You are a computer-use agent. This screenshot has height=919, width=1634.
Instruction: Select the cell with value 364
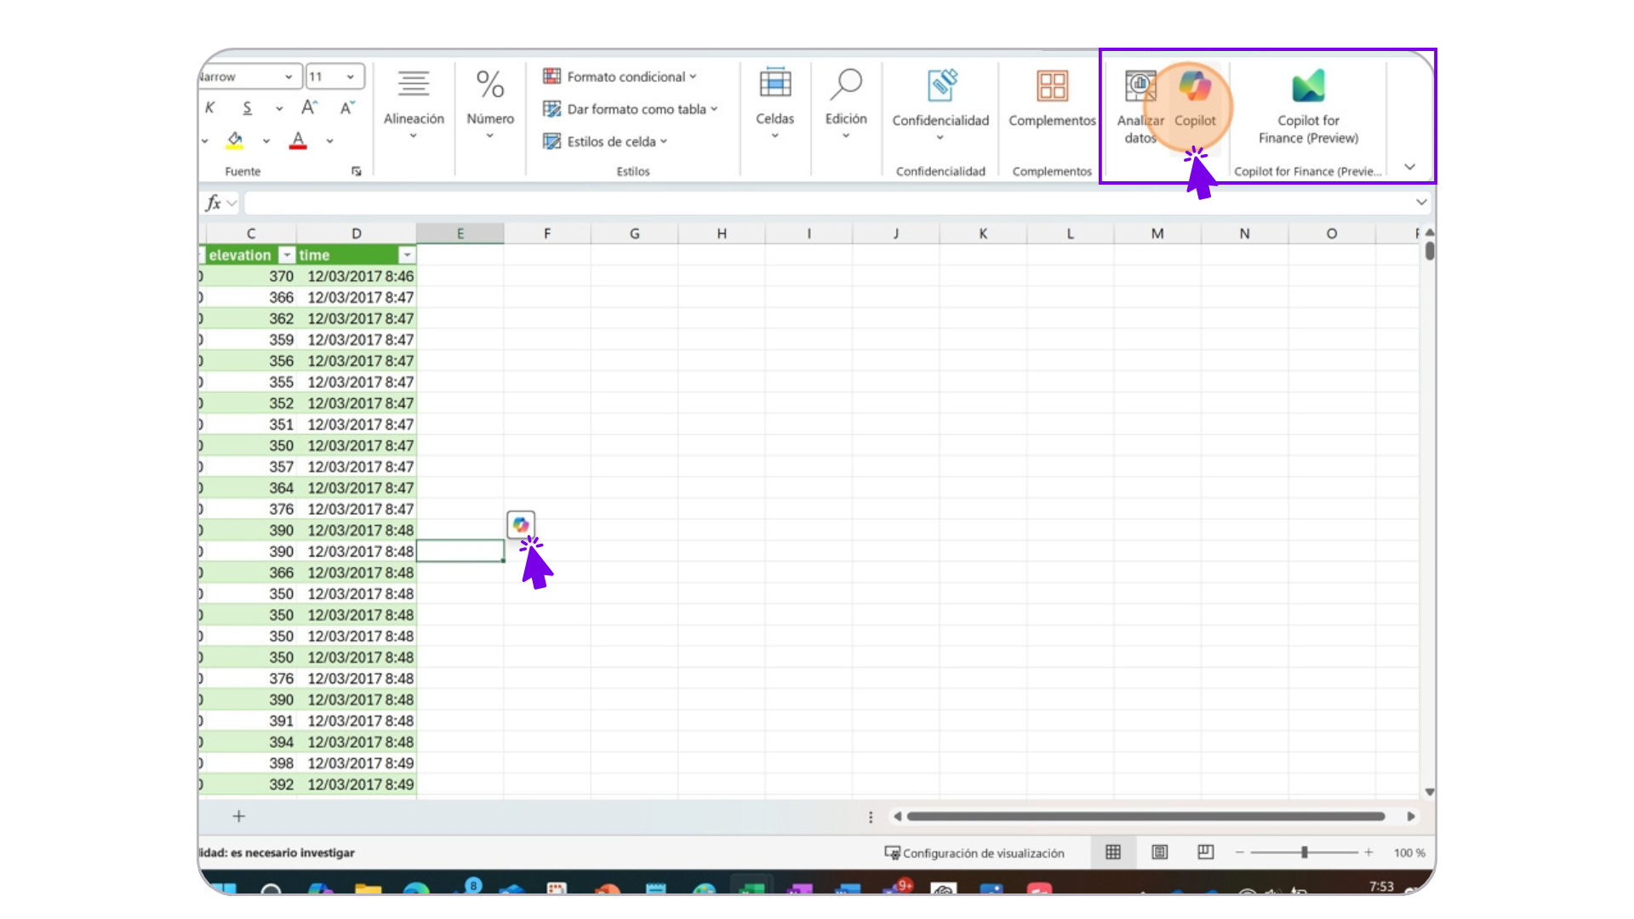pyautogui.click(x=250, y=488)
